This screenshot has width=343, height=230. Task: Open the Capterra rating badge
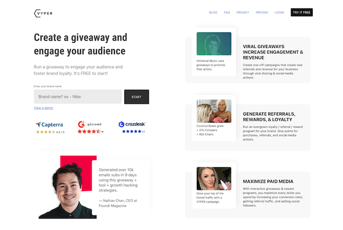click(x=50, y=128)
